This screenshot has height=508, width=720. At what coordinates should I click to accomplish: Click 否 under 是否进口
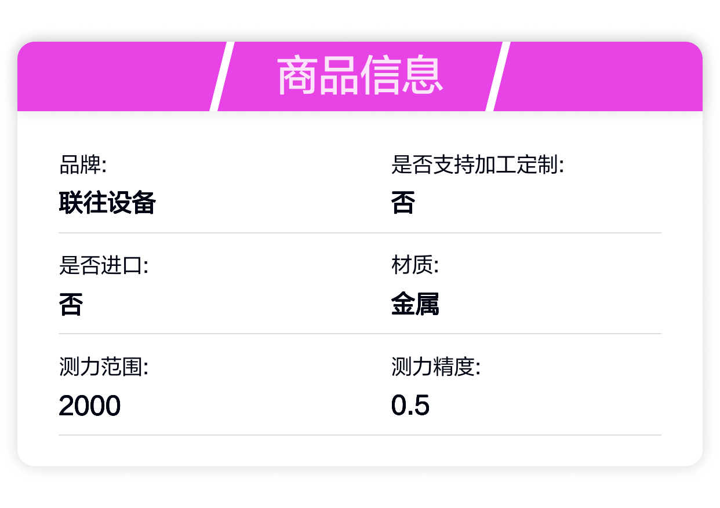(71, 304)
